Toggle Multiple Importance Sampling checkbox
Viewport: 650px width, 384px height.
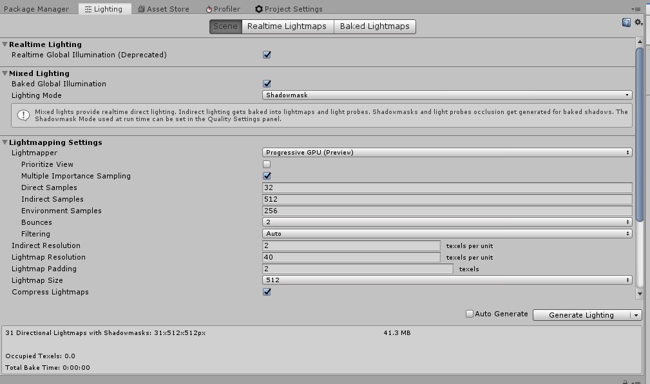267,176
